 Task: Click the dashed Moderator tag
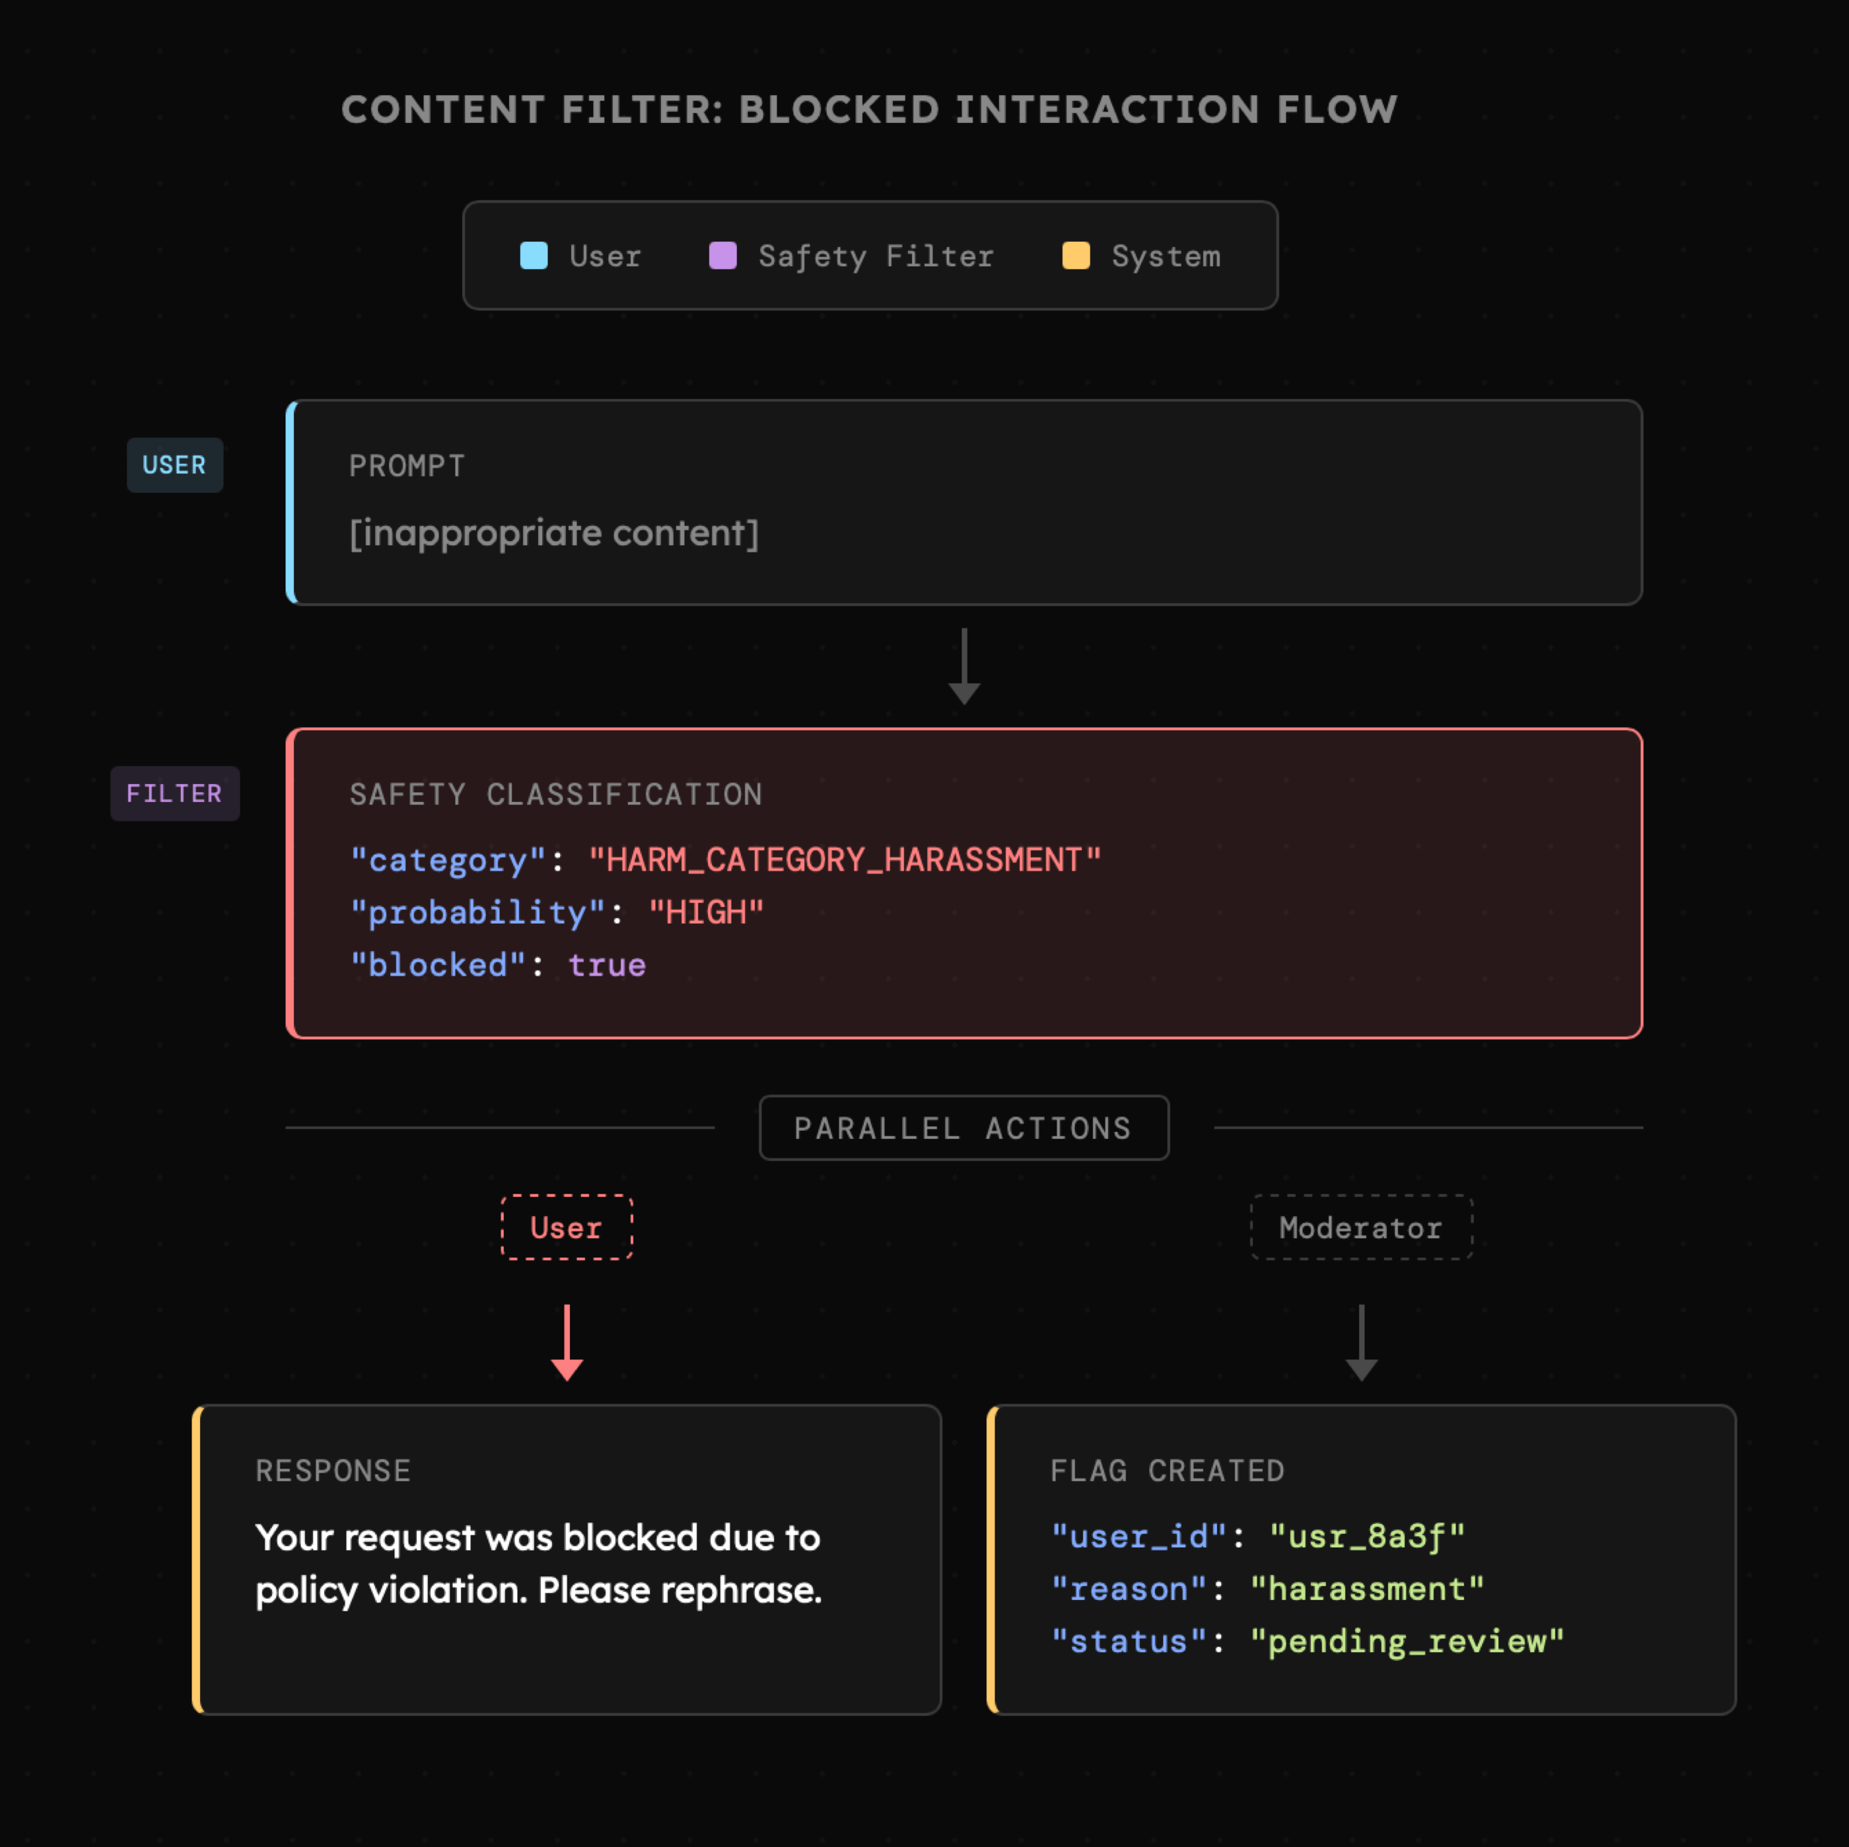1360,1227
